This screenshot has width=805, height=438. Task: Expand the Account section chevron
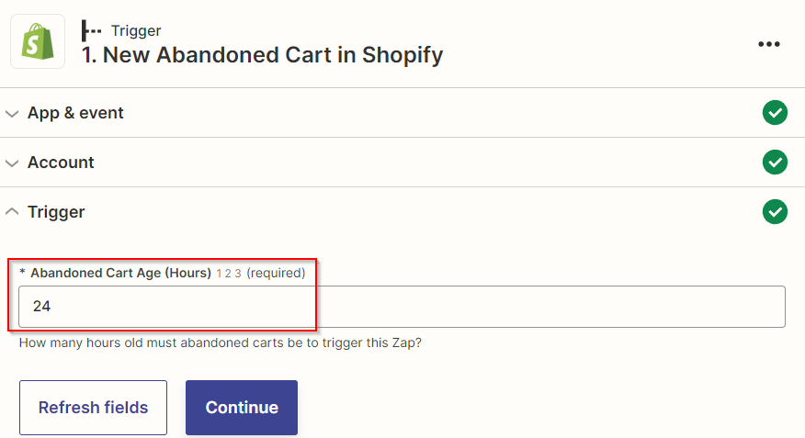12,163
